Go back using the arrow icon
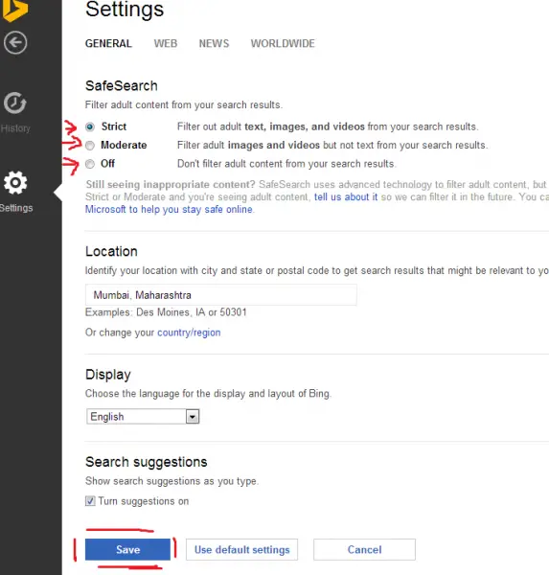The image size is (549, 575). point(15,43)
